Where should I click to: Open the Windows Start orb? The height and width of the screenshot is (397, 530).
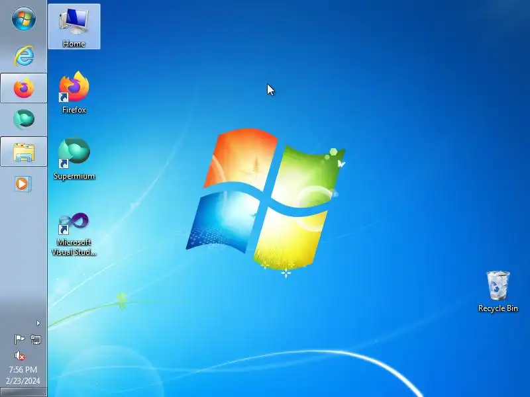coord(24,19)
